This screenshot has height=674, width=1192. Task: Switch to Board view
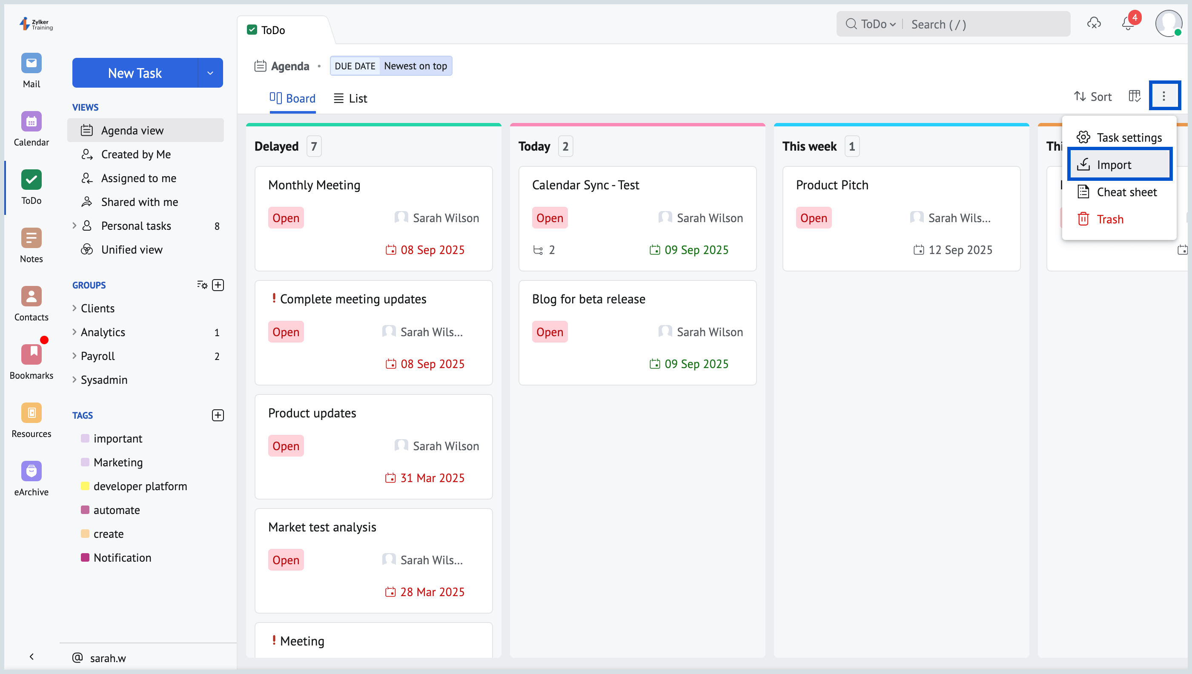(292, 98)
